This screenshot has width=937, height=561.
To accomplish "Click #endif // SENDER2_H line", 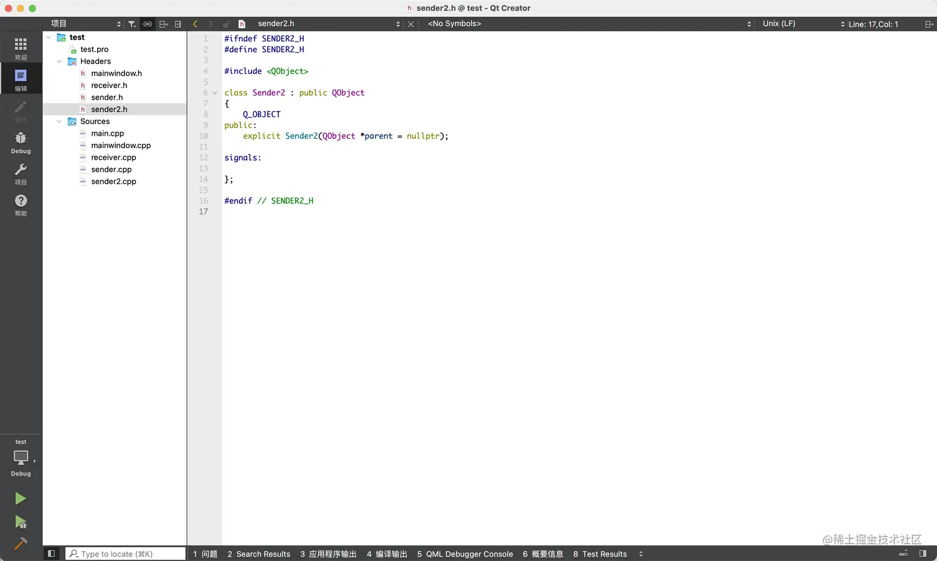I will point(269,201).
